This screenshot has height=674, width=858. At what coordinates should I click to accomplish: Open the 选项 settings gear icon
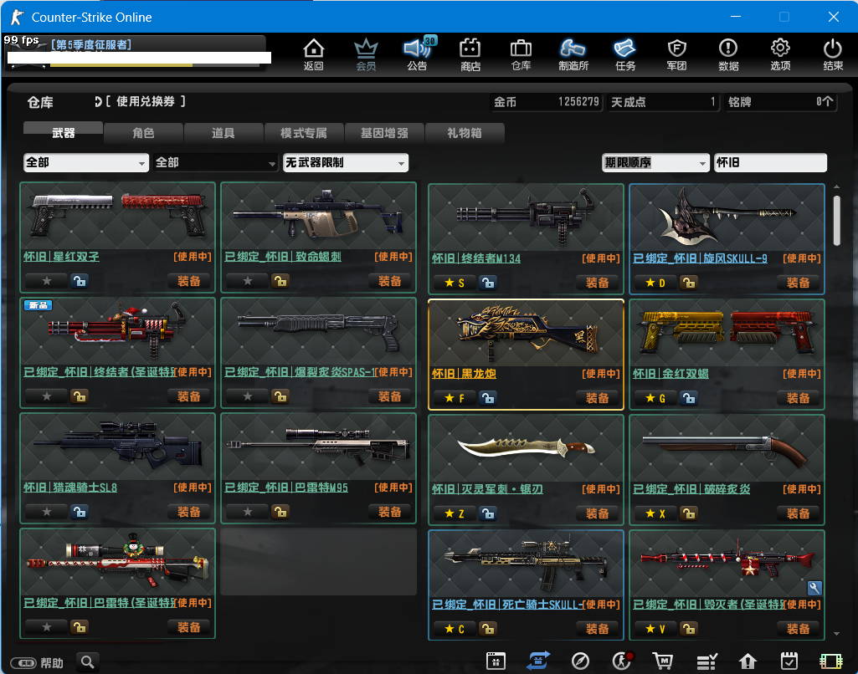tap(780, 54)
